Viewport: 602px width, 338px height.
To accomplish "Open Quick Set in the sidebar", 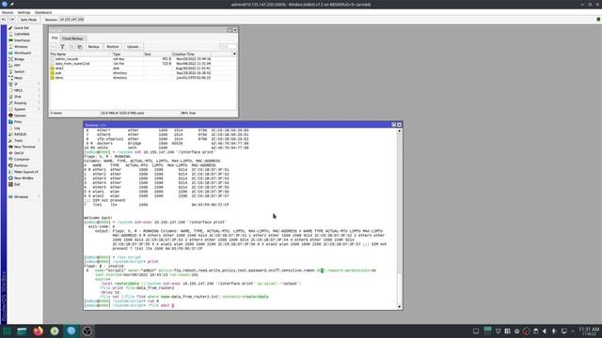I will tap(21, 28).
